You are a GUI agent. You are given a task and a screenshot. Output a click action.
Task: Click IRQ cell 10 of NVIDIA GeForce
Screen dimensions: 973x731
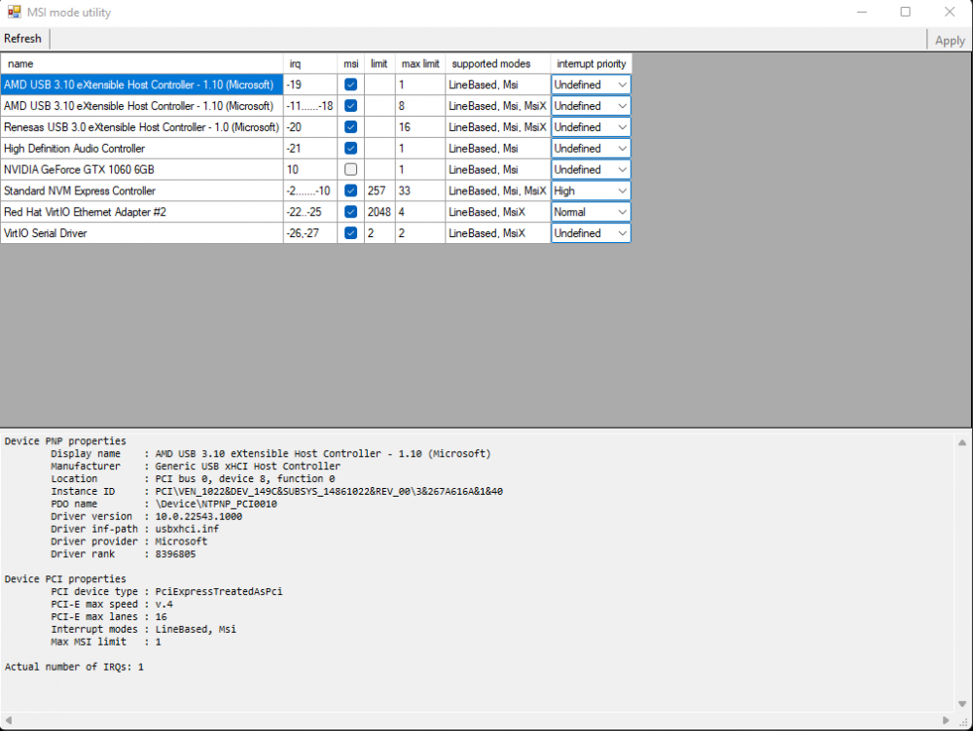click(x=310, y=169)
